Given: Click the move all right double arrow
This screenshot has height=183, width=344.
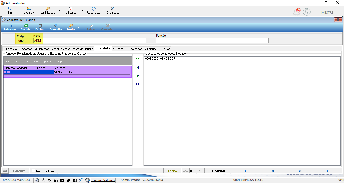Looking at the screenshot, I should tap(138, 84).
